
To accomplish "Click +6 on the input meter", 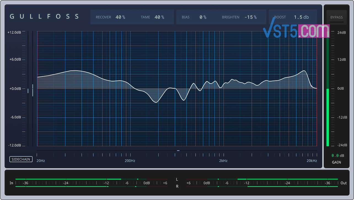I will tap(165, 183).
